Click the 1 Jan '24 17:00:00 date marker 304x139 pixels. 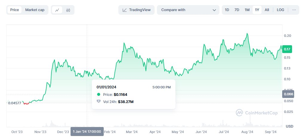[x=87, y=131]
